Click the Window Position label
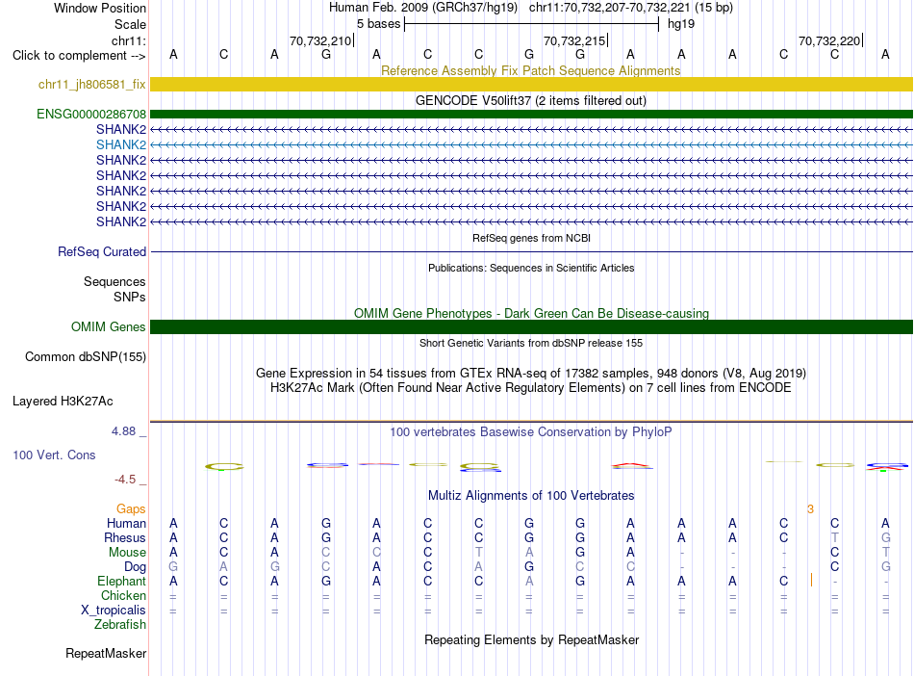Screen dimensions: 914x676 point(100,8)
